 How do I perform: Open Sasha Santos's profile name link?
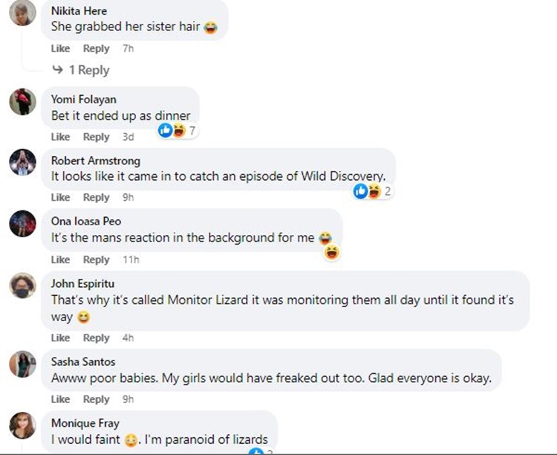pos(81,361)
